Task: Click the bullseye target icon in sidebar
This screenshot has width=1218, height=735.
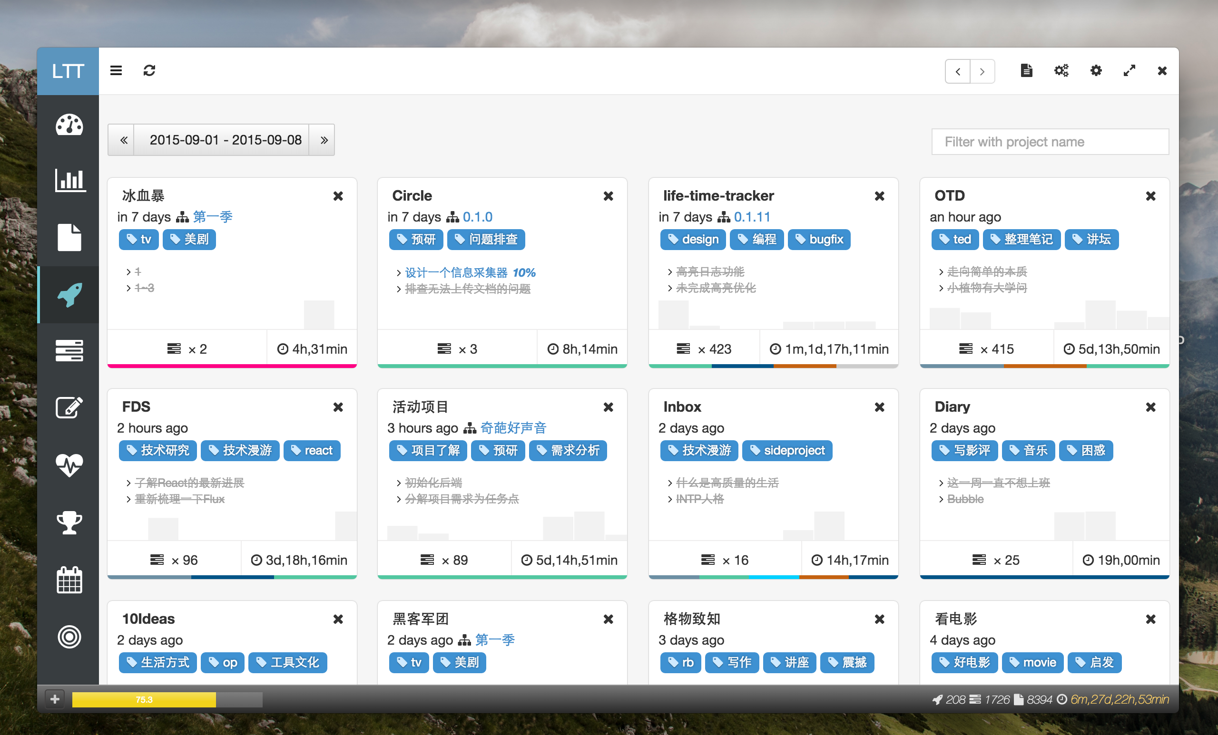Action: 69,636
